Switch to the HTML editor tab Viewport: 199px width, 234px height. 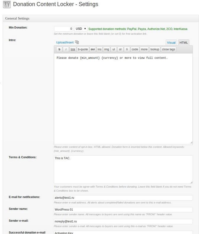click(x=184, y=43)
